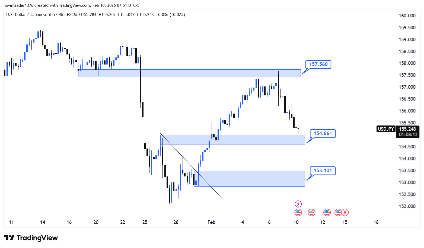This screenshot has height=248, width=424.
Task: Click the current price label 155.248
Action: tap(407, 129)
